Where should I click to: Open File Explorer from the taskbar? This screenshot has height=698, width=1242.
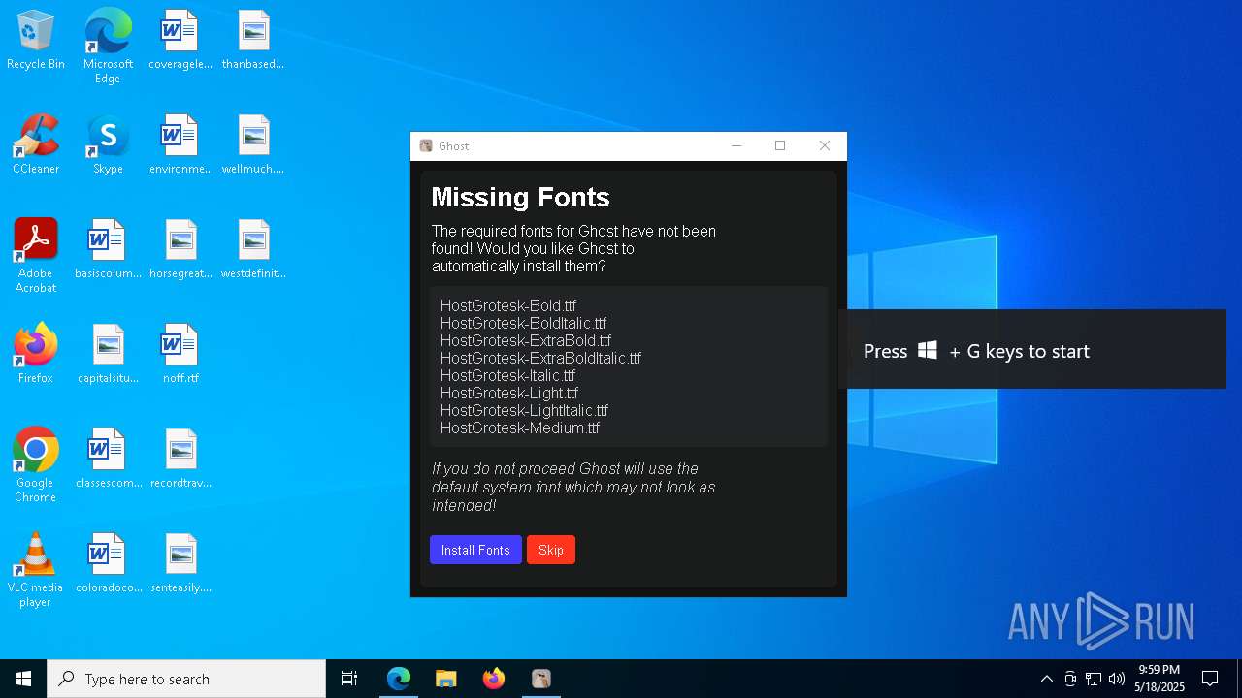(x=445, y=679)
